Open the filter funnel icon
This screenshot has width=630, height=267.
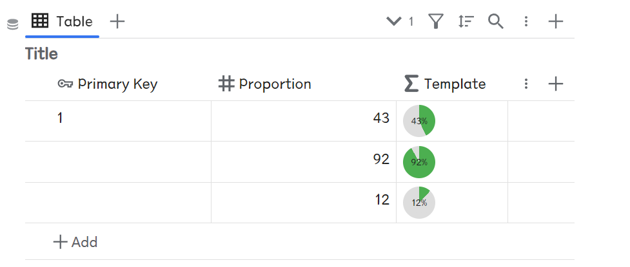(437, 21)
